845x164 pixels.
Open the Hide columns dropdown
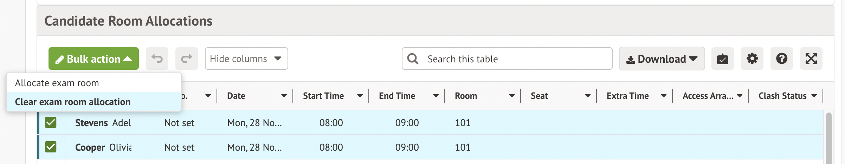point(246,59)
